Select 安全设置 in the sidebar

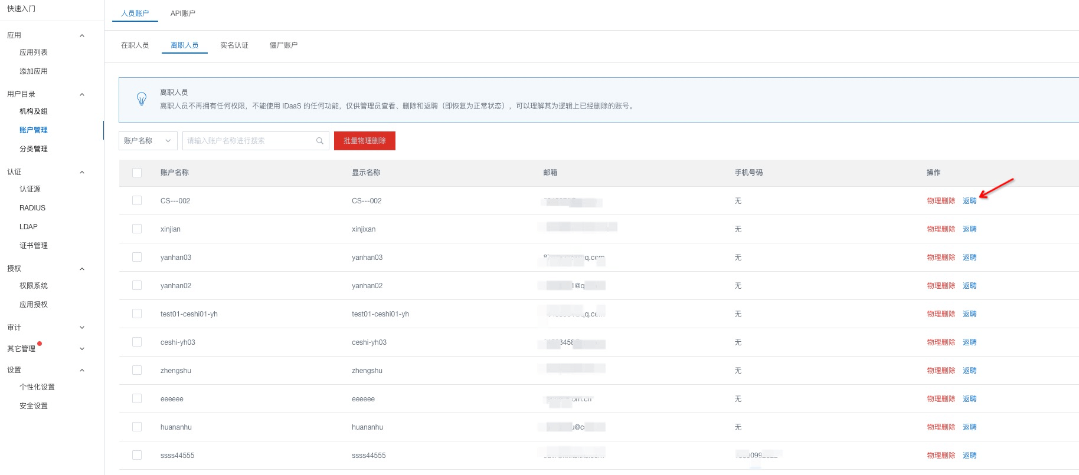click(34, 406)
